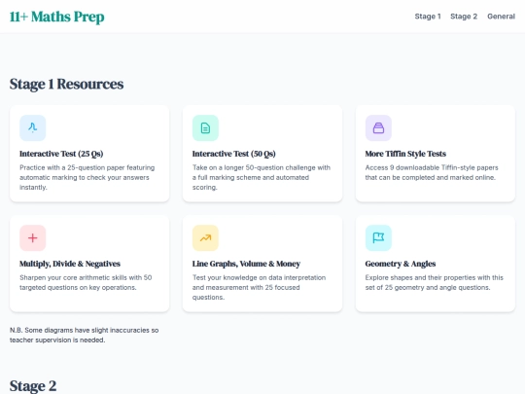Open Stage 2 in the top navigation
Image resolution: width=525 pixels, height=394 pixels.
tap(464, 17)
